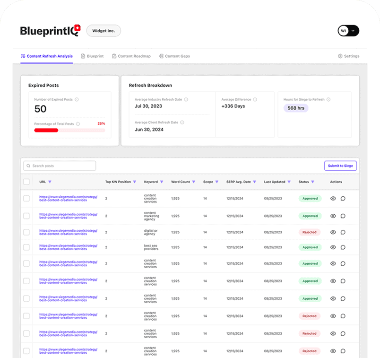The width and height of the screenshot is (380, 358).
Task: Click eye icon on content marketing agency row
Action: click(333, 216)
